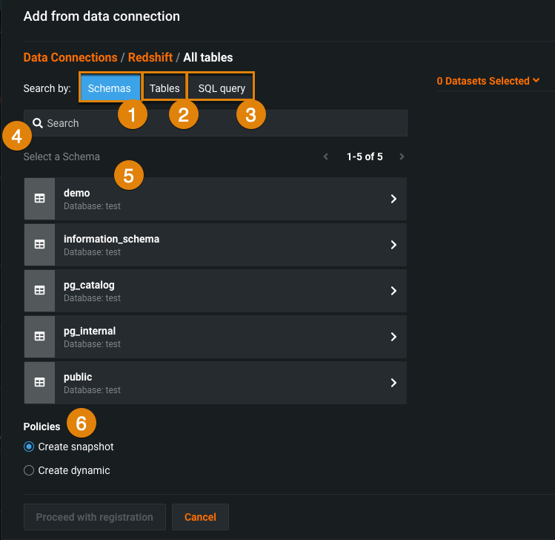This screenshot has width=555, height=540.
Task: Click the table icon beside pg_catalog
Action: point(39,291)
